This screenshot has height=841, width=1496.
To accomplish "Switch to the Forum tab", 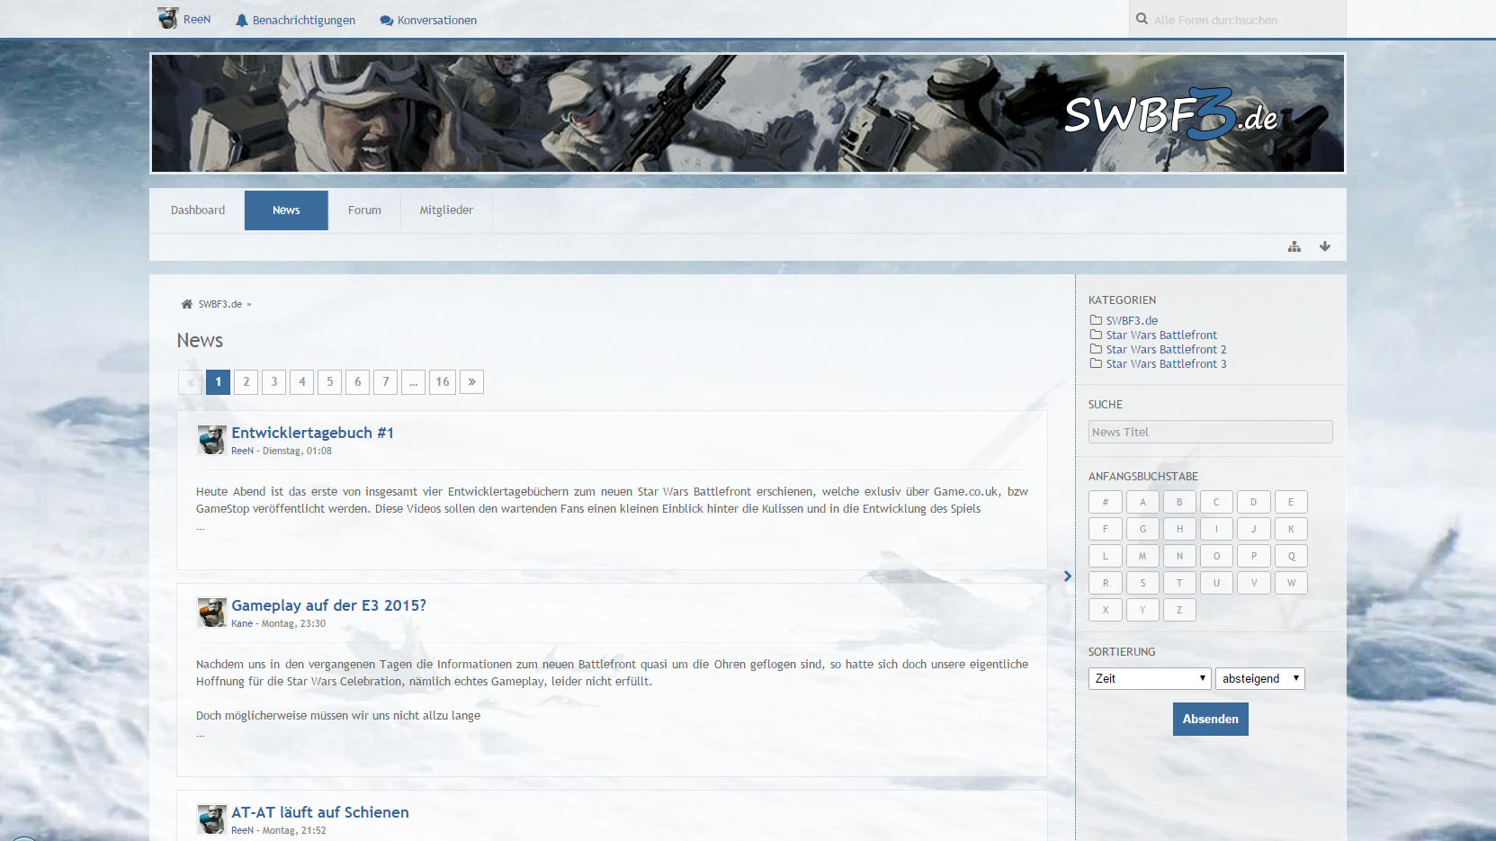I will pyautogui.click(x=364, y=210).
